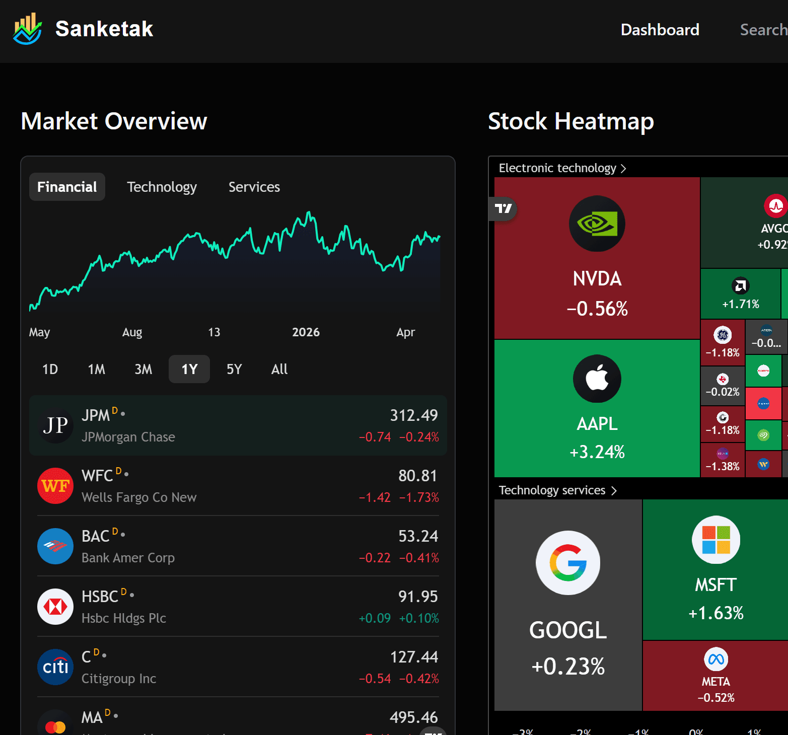Screen dimensions: 788x735
Task: Open the BAC Bank Amer Corp row
Action: (238, 546)
